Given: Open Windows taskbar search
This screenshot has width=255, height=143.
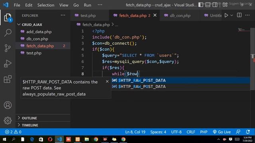Looking at the screenshot, I should 14,139.
